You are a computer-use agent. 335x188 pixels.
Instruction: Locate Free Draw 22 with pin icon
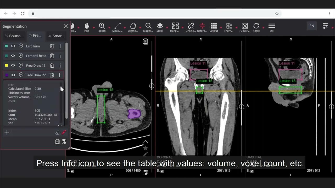[x=21, y=75]
